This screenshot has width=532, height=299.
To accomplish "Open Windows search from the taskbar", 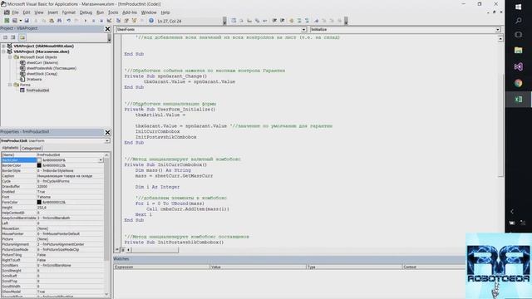I will pyautogui.click(x=518, y=21).
